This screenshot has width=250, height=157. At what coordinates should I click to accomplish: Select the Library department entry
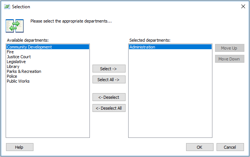point(13,66)
